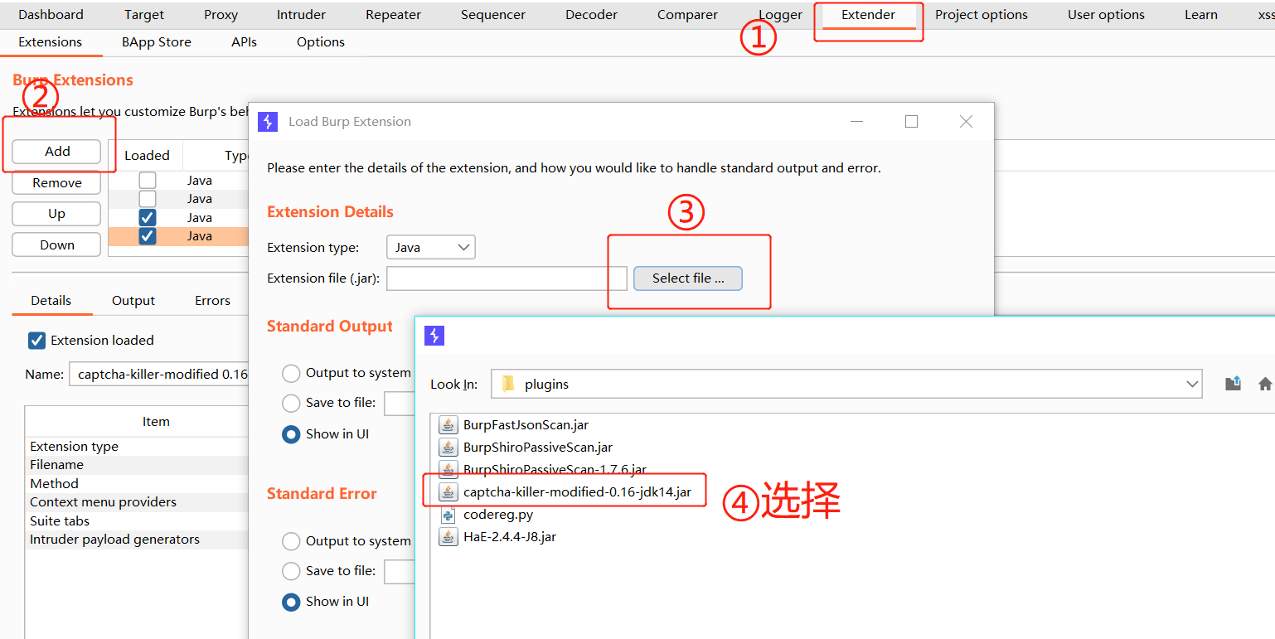Go to the Intruder tab
Image resolution: width=1275 pixels, height=639 pixels.
click(301, 15)
